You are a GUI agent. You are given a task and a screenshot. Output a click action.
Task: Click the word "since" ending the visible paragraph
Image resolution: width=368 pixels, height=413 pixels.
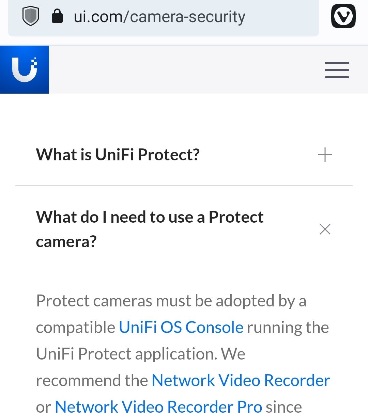click(x=283, y=407)
